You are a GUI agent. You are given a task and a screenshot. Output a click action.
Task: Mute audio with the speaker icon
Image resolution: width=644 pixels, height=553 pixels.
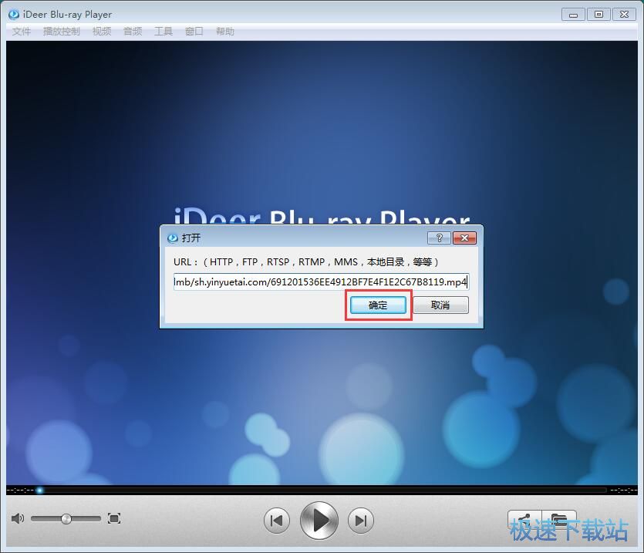17,518
